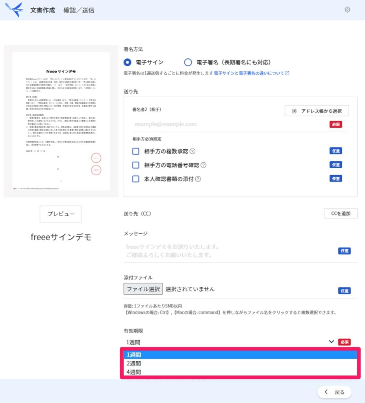Click the 任意 badge beside the メッセージ field
Viewport: 365px width, 403px height.
pyautogui.click(x=345, y=251)
